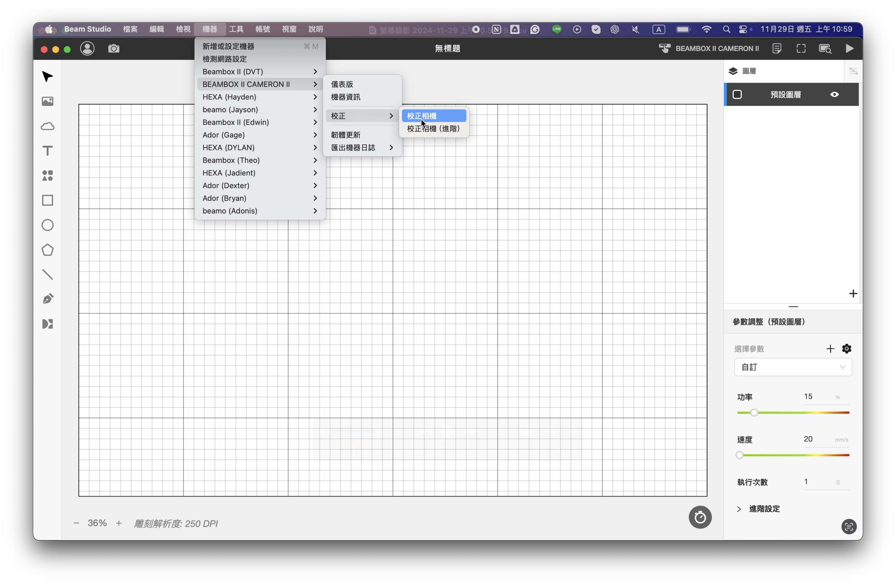Zoom in with plus button
This screenshot has width=896, height=584.
(119, 523)
